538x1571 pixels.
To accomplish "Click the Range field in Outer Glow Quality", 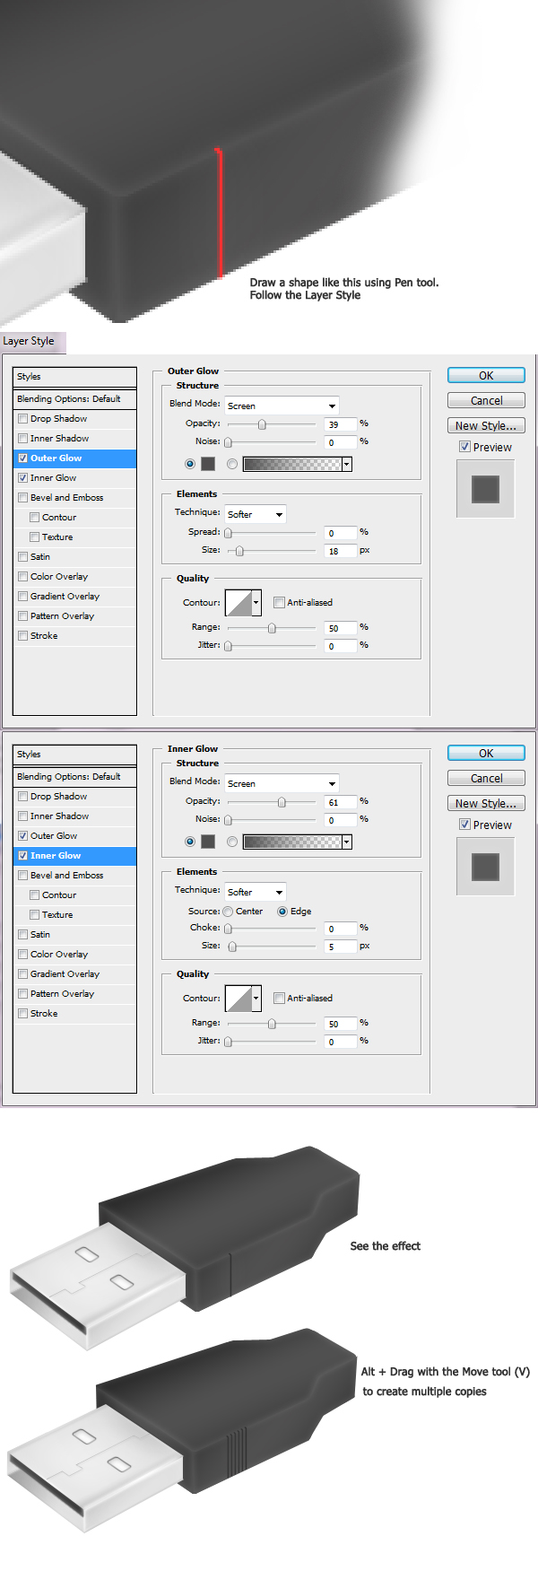I will [341, 628].
